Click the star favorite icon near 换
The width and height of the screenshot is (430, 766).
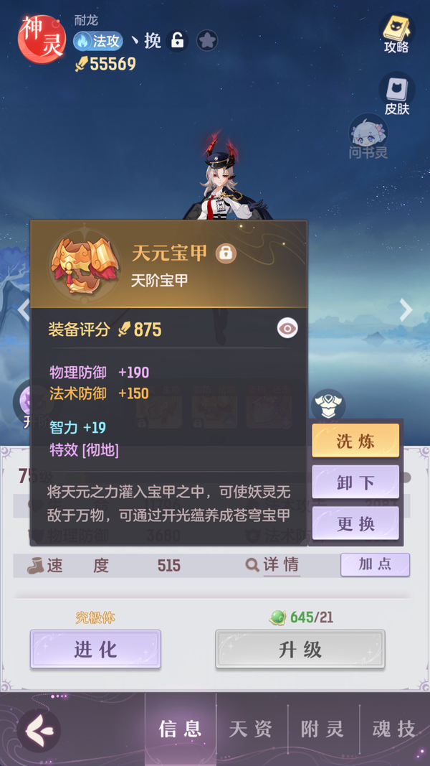click(206, 40)
